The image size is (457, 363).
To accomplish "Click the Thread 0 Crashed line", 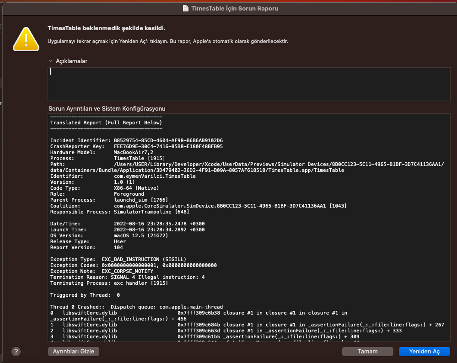I will 136,307.
